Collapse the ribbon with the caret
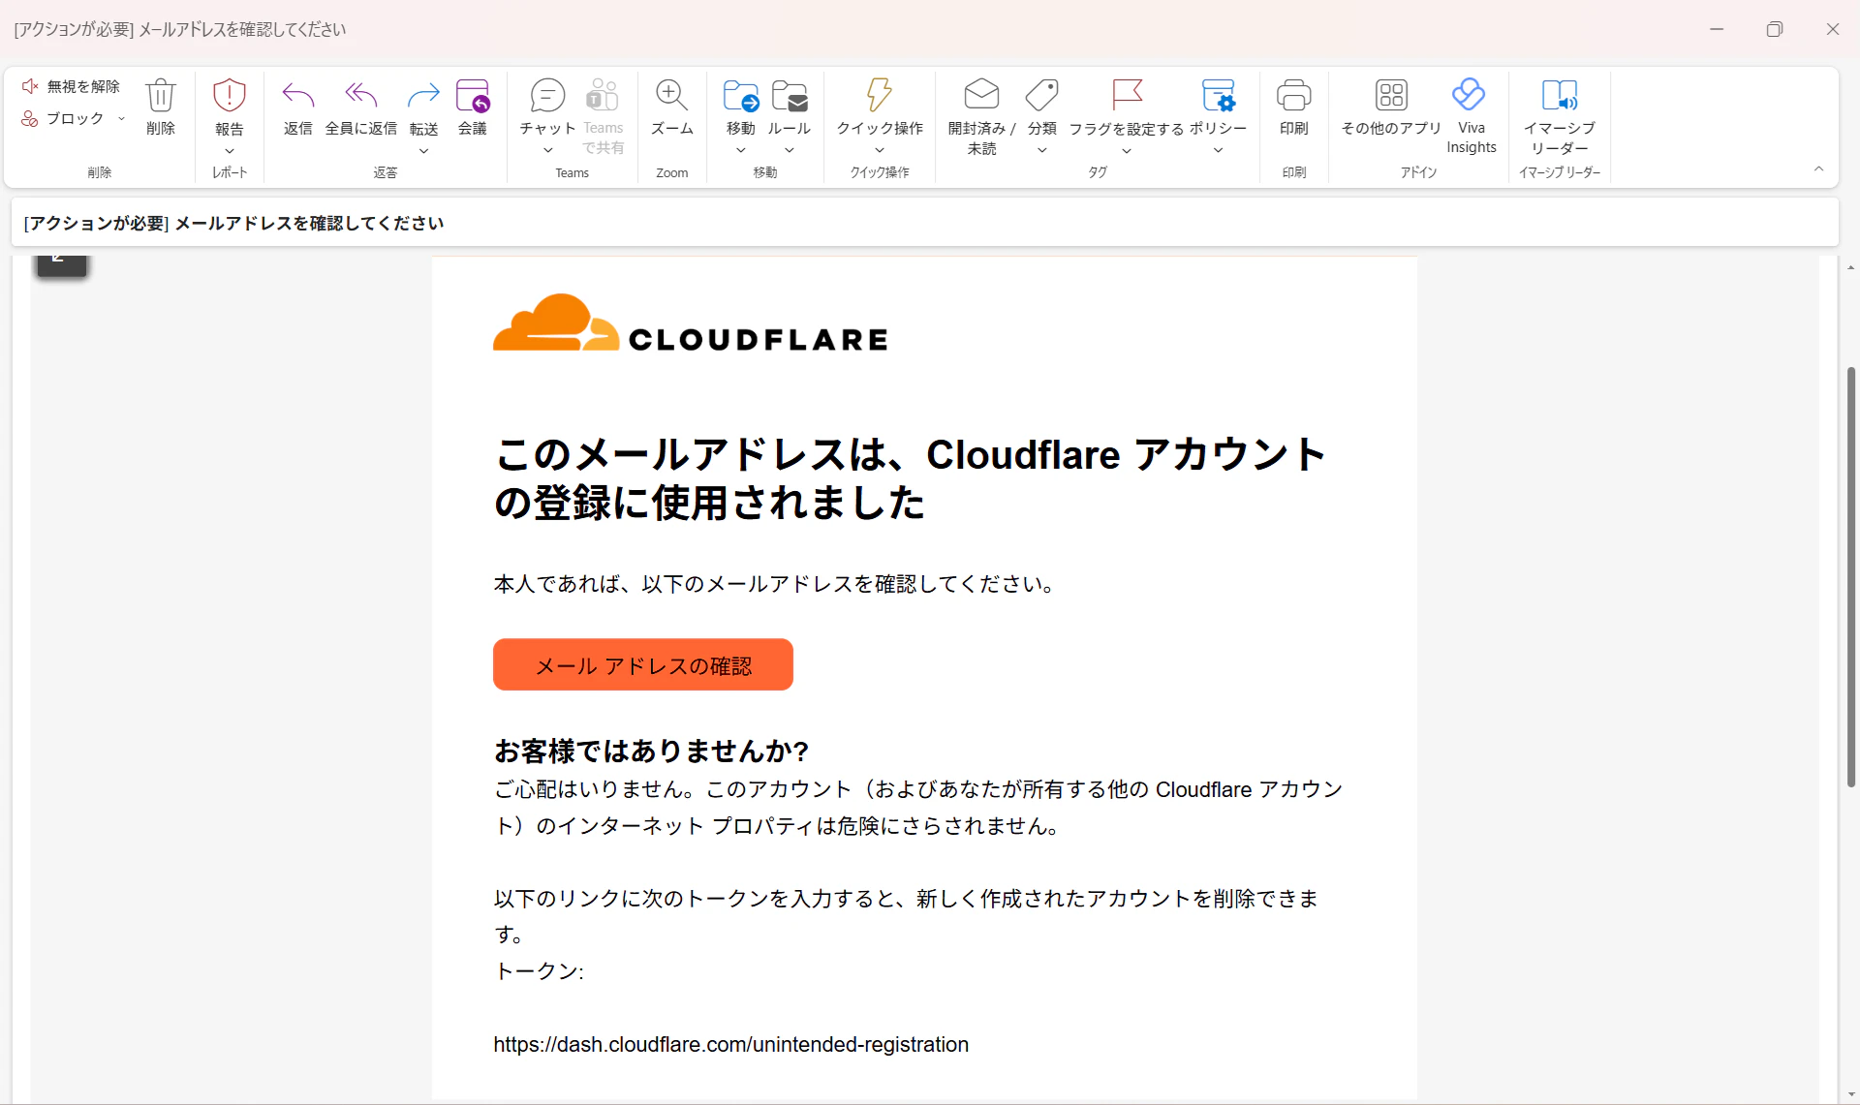The height and width of the screenshot is (1105, 1860). click(1818, 169)
